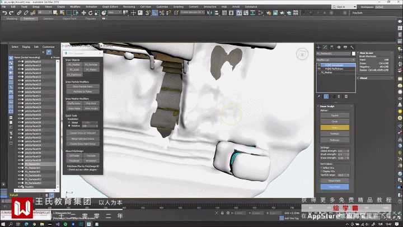The height and width of the screenshot is (227, 403).
Task: Select the Relative resolution radio button
Action: point(69,126)
